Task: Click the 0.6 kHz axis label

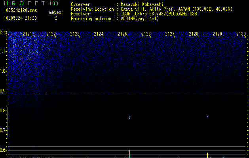Action: (x=3, y=150)
